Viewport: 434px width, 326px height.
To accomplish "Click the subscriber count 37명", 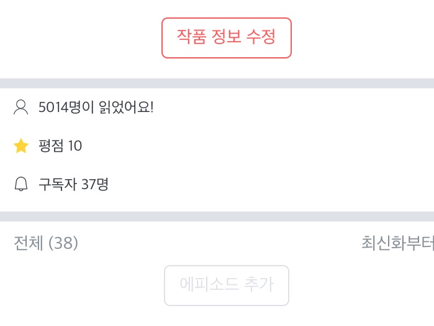I will tap(95, 184).
